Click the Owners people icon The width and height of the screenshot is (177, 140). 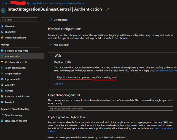pos(2,91)
